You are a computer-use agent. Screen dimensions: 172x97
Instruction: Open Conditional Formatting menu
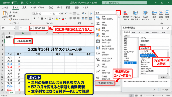point(126,15)
